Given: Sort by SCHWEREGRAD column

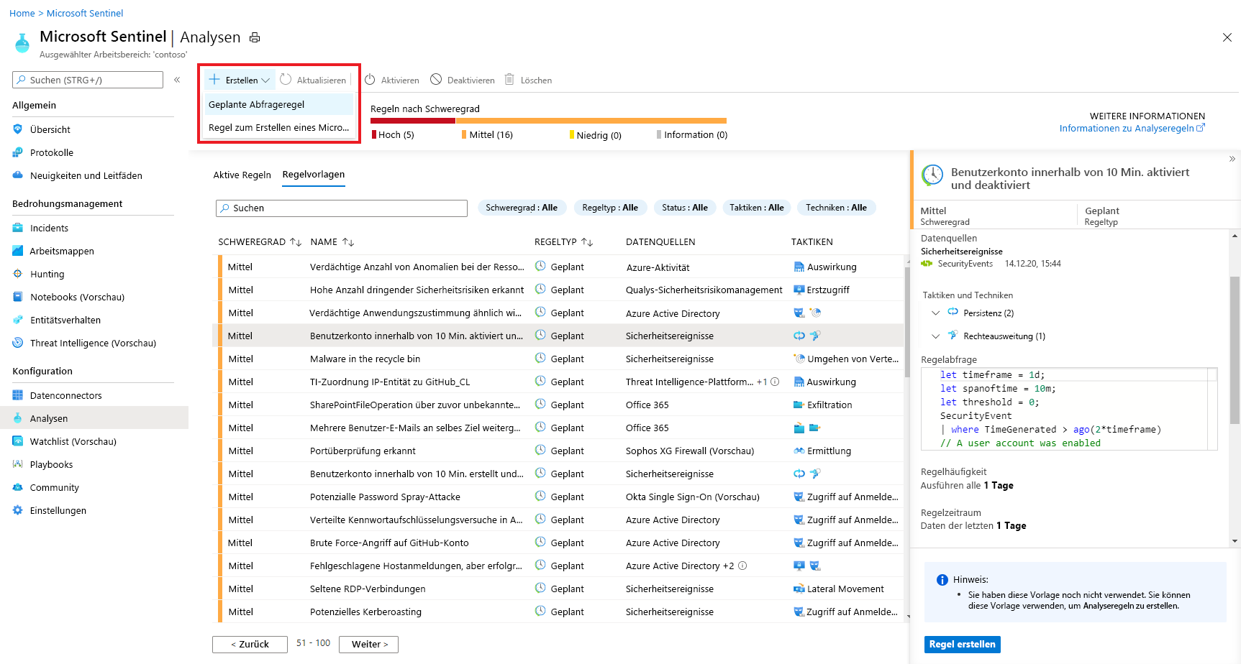Looking at the screenshot, I should tap(260, 242).
